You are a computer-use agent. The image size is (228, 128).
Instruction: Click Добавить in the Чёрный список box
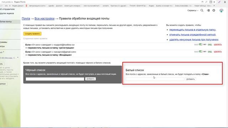tap(90, 79)
